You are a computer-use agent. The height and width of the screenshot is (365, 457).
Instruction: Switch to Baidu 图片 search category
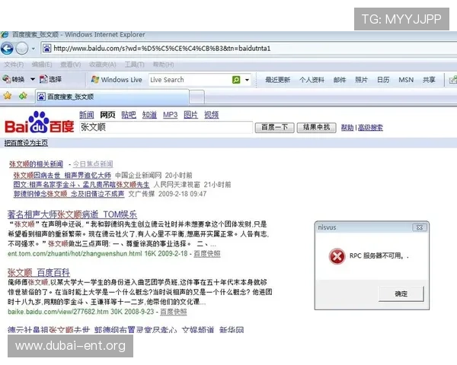pos(190,115)
